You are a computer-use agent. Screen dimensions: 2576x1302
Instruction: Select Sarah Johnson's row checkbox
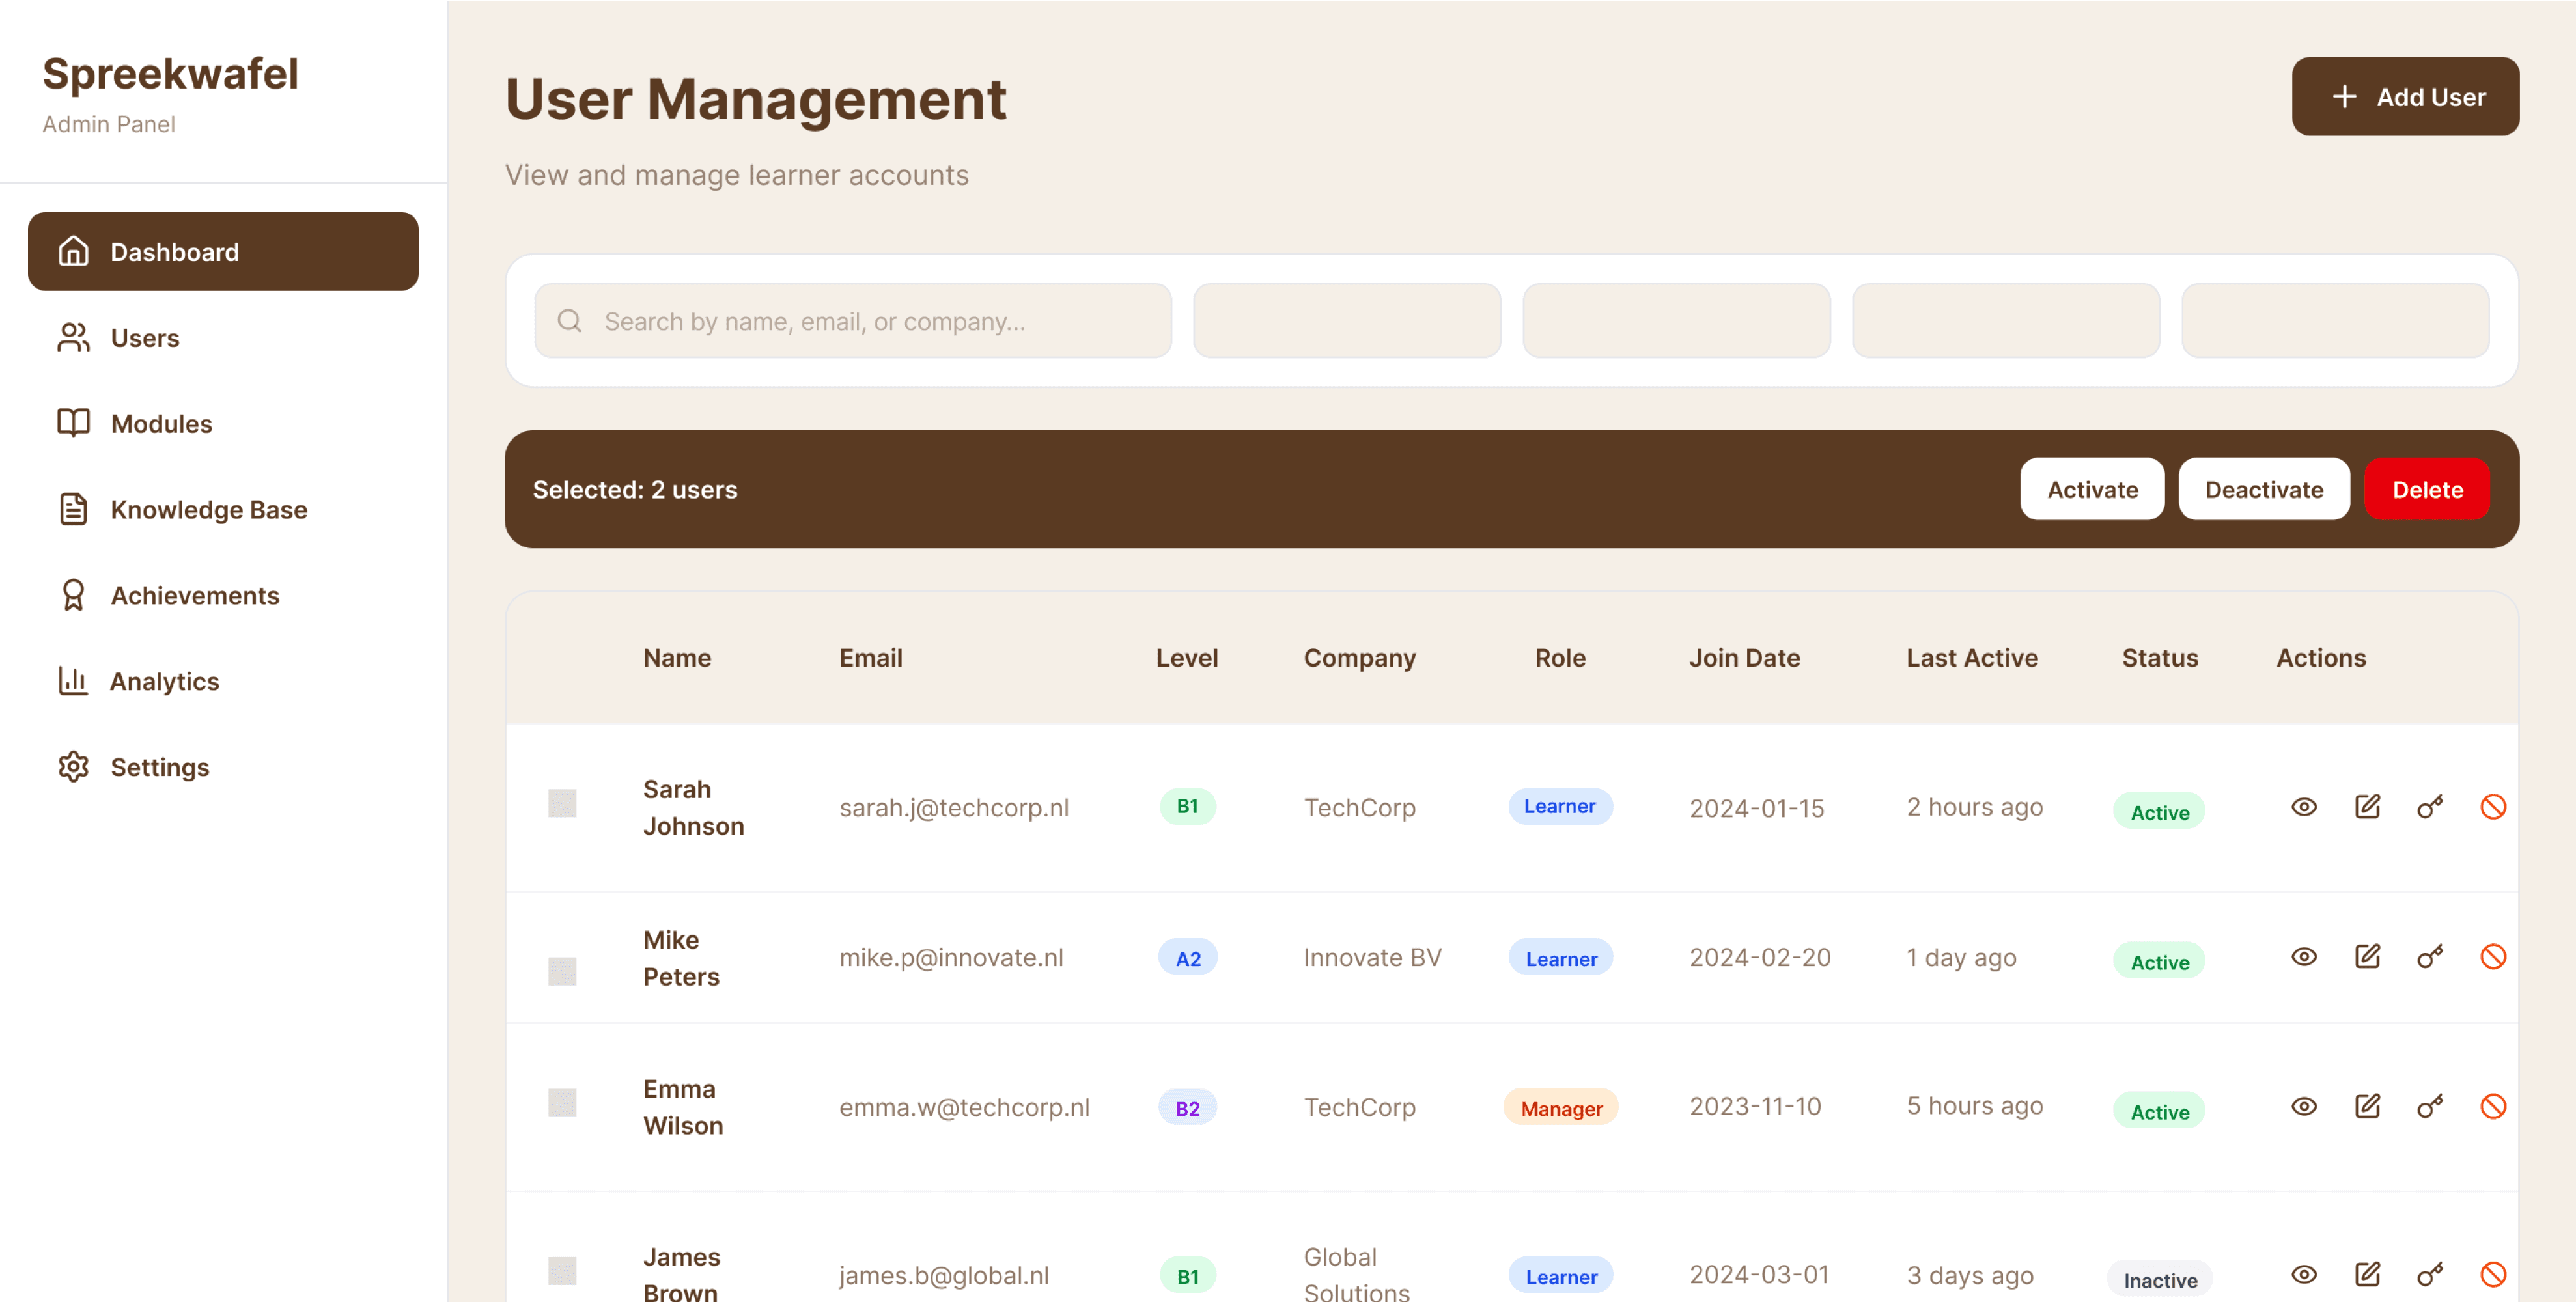pos(562,803)
